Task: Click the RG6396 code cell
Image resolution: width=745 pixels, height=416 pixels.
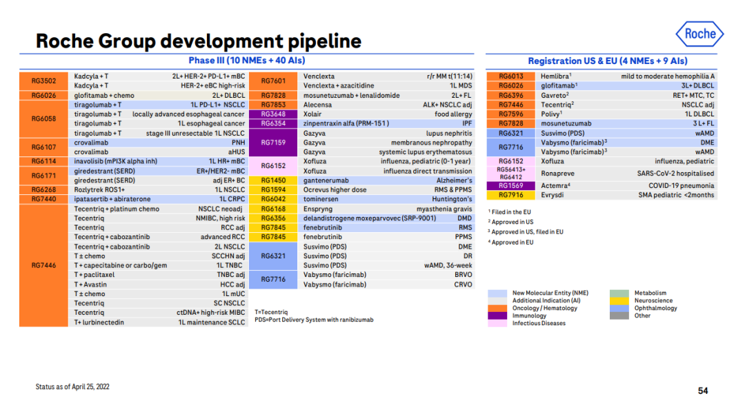Action: (x=510, y=95)
